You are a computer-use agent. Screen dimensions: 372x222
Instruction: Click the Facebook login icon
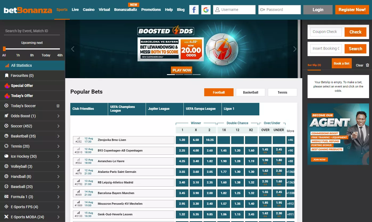point(194,9)
